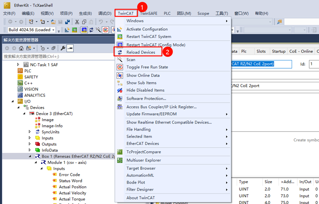Click the pending changes filter clock icon
Image resolution: width=319 pixels, height=204 pixels.
[x=42, y=48]
